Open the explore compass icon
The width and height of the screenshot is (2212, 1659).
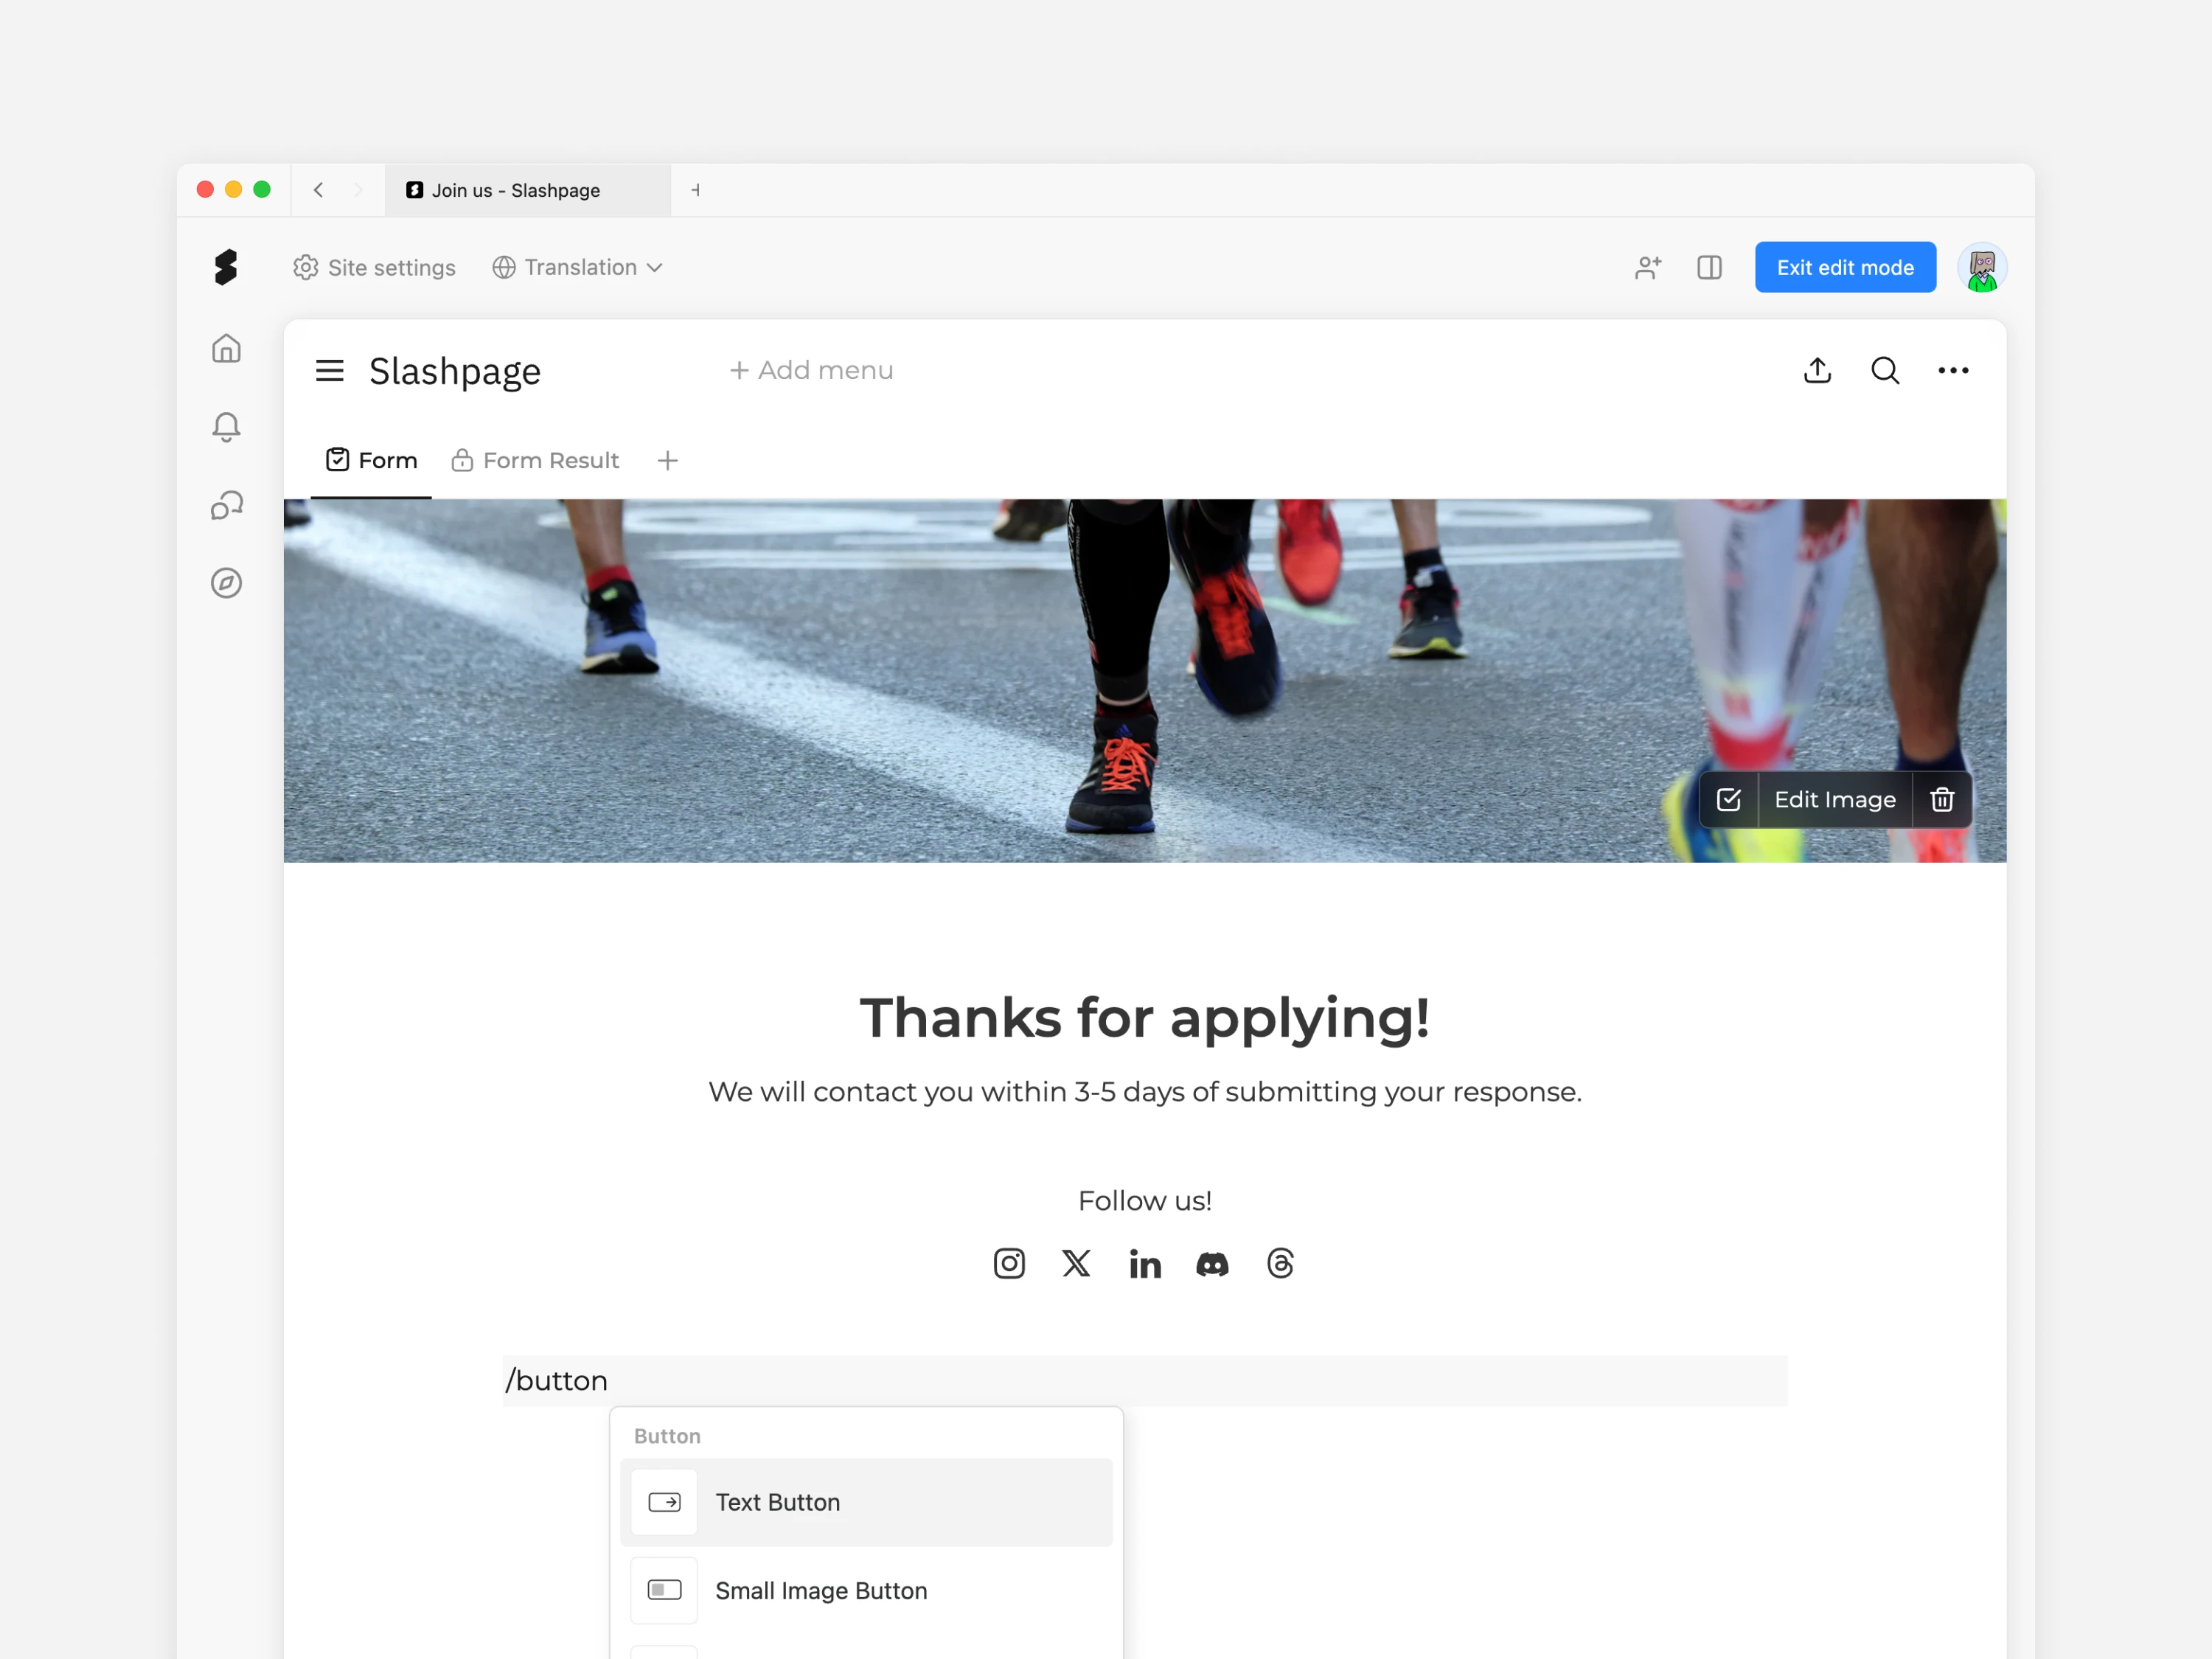tap(226, 583)
